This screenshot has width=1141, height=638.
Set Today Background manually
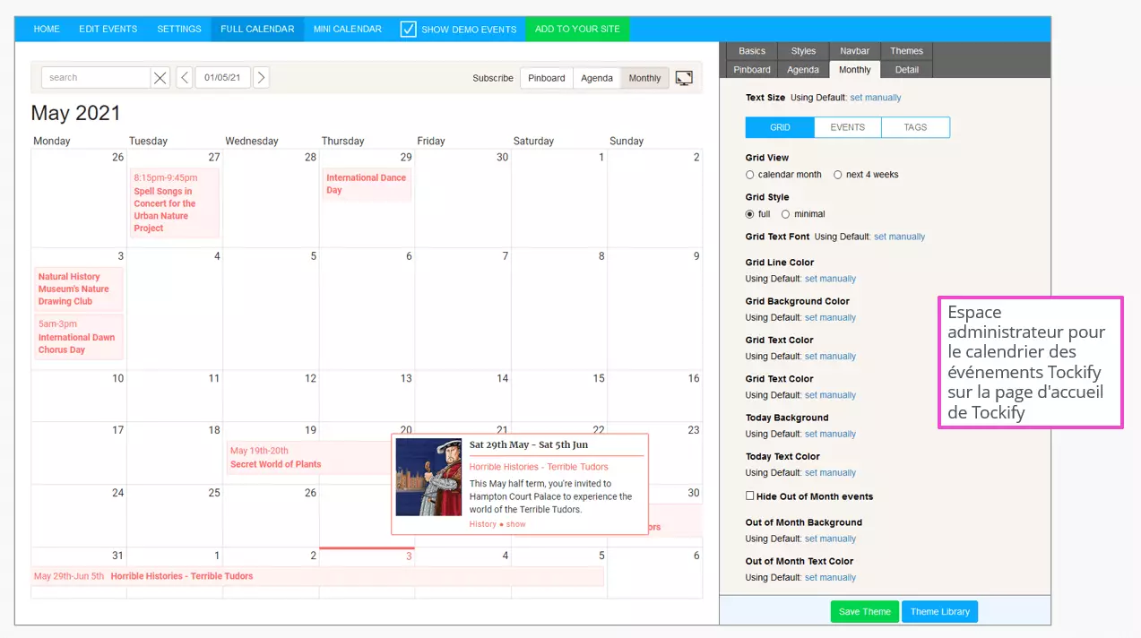tap(830, 434)
